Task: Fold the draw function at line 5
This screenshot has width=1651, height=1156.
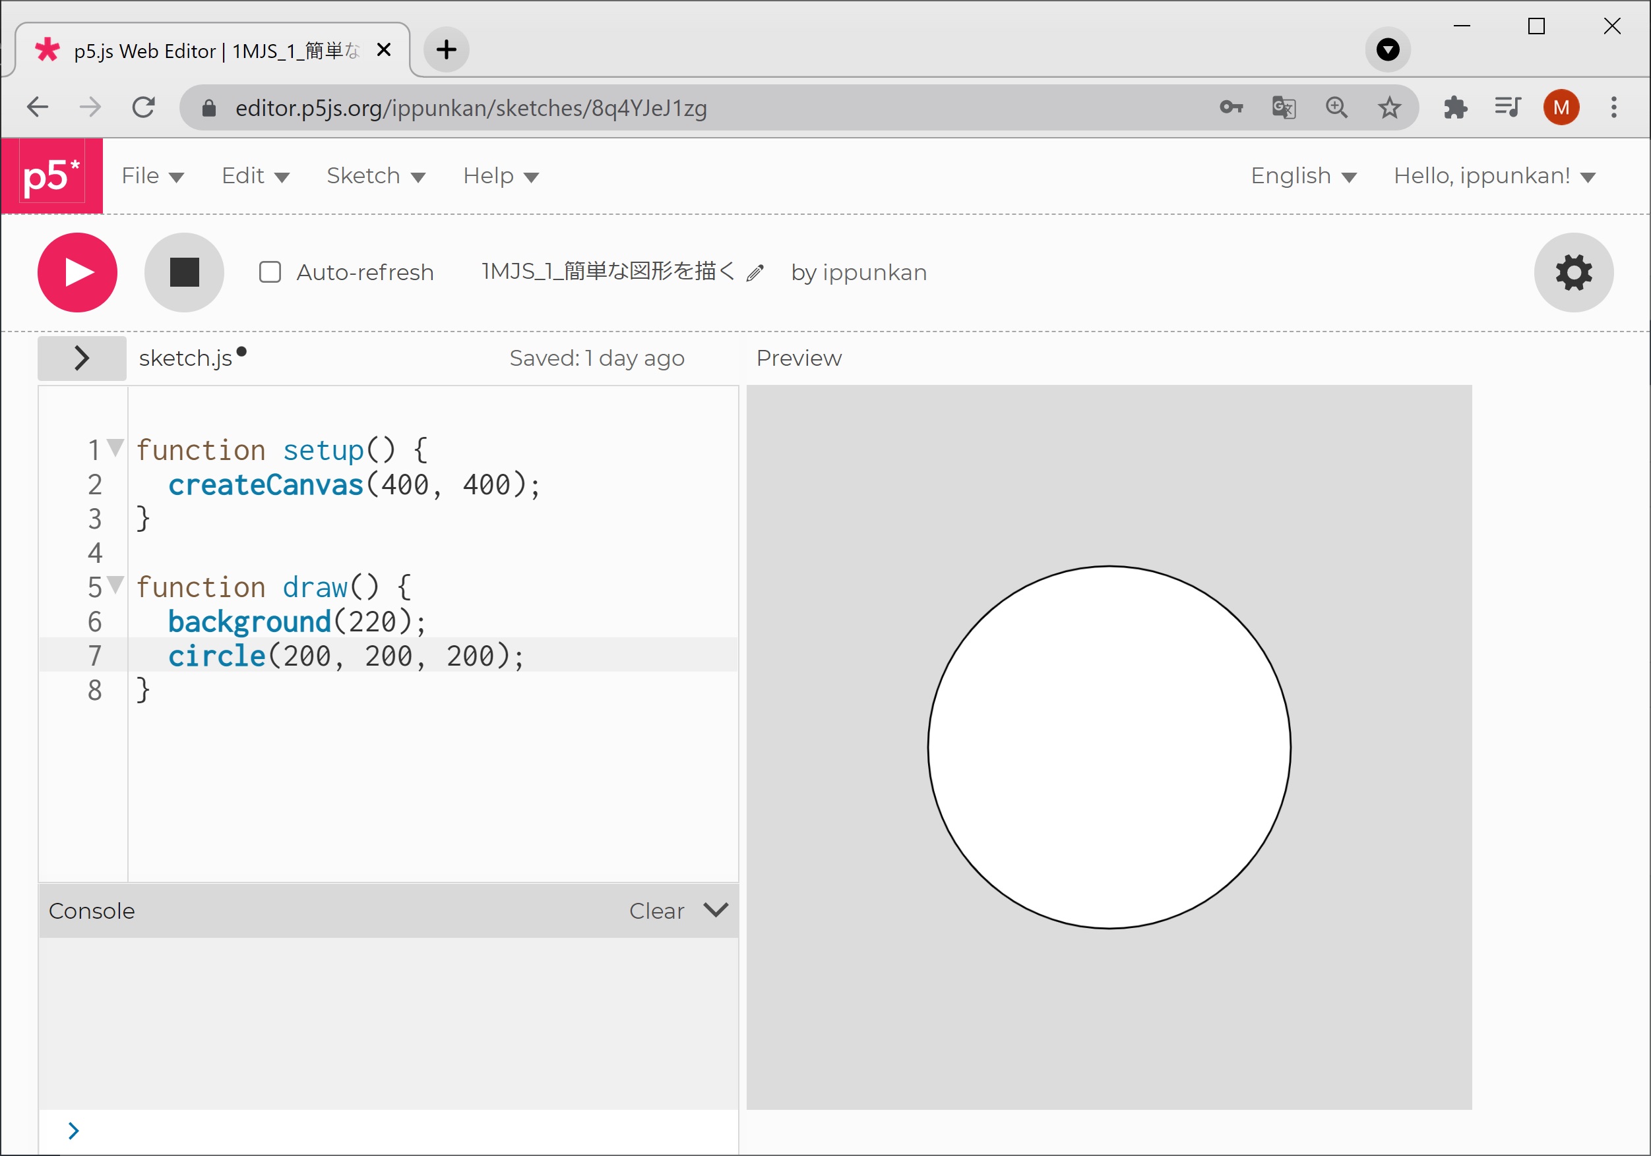Action: (115, 584)
